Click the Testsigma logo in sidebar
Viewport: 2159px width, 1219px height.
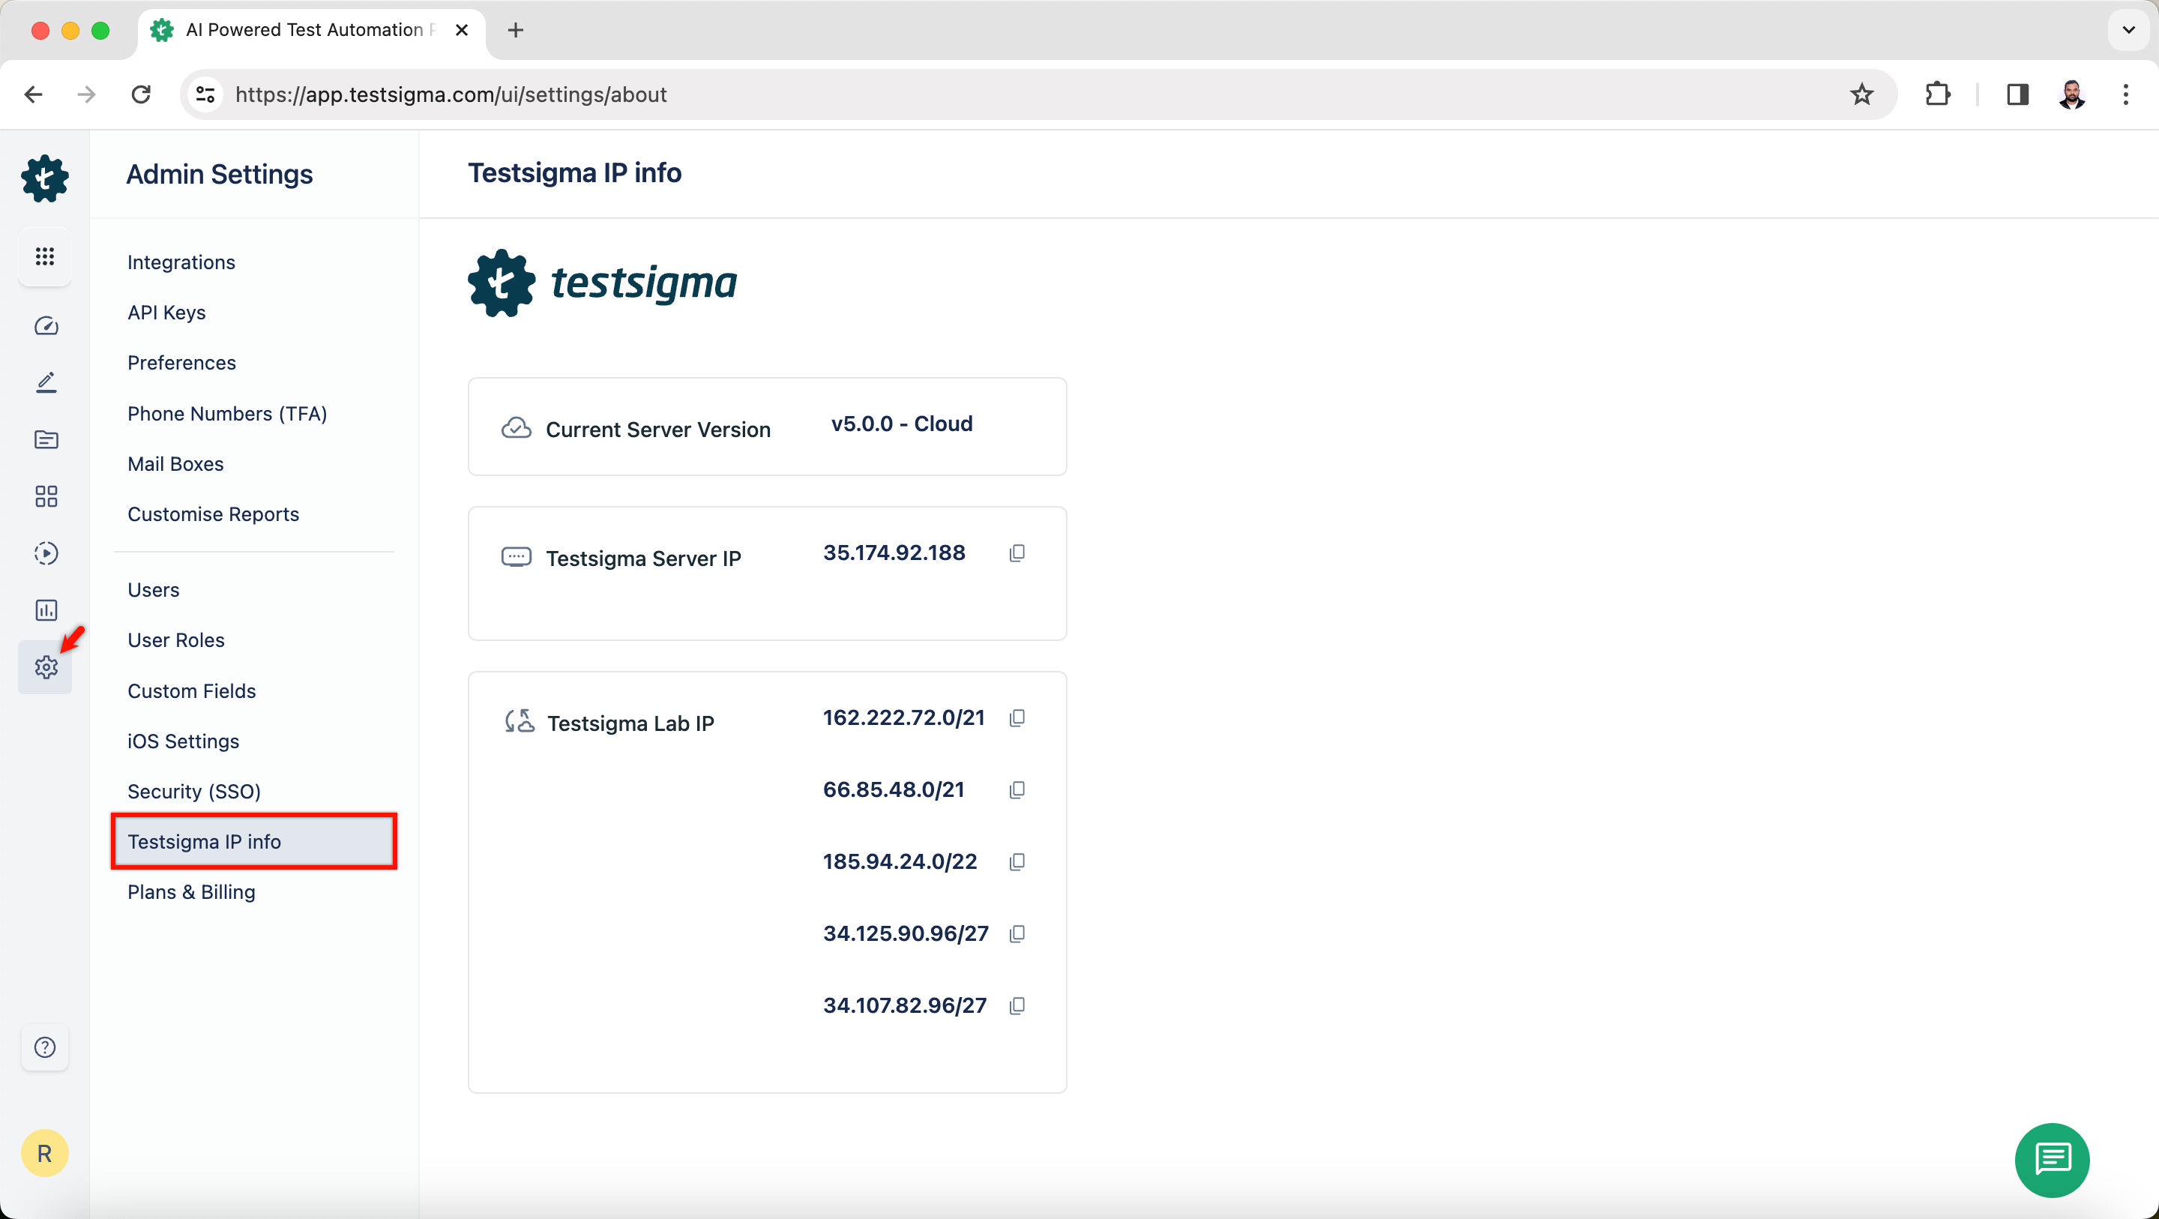45,178
